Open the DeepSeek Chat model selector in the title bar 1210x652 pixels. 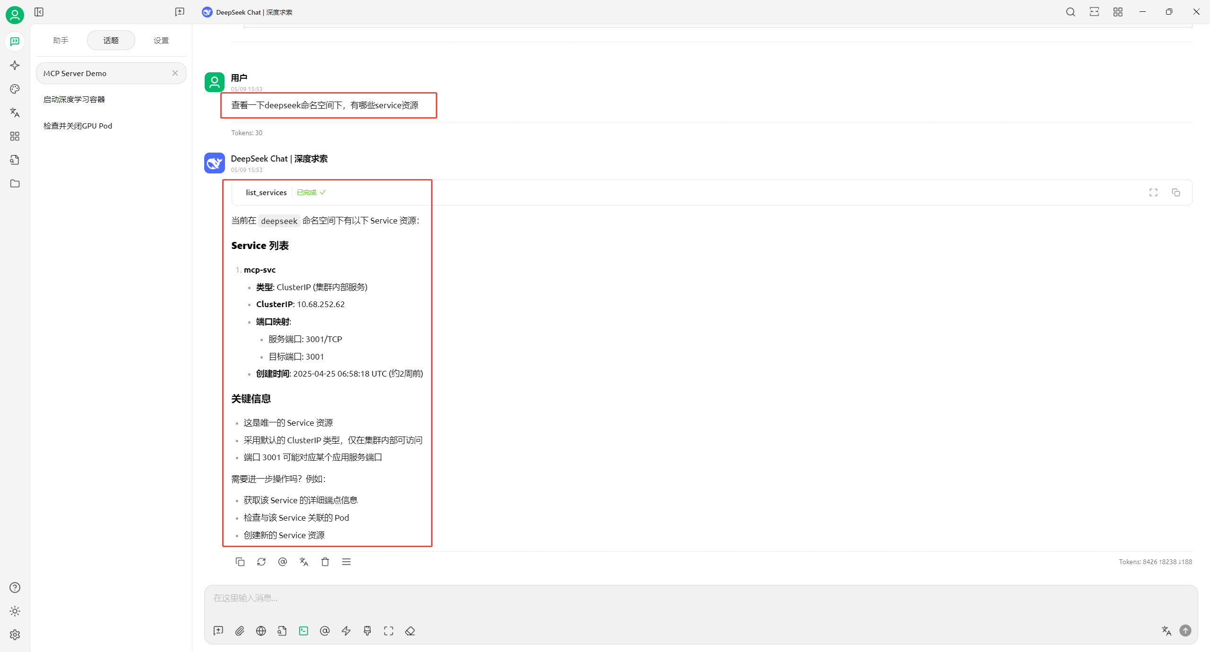(x=247, y=12)
